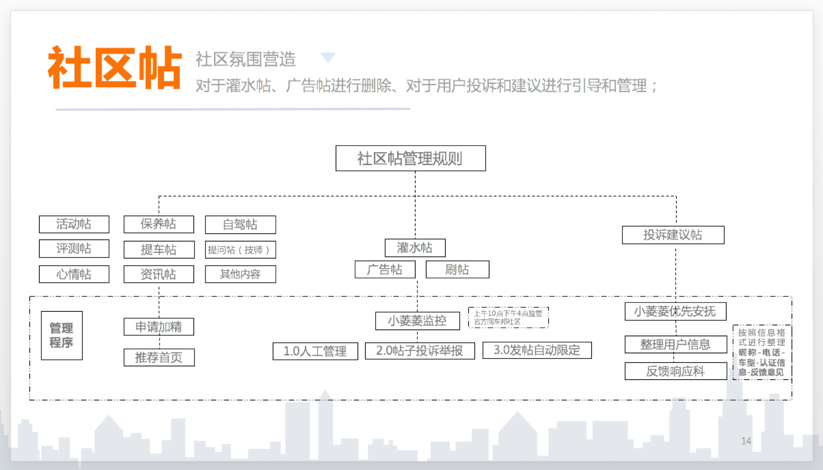Click the 社区帖管理规则 root box

click(410, 158)
